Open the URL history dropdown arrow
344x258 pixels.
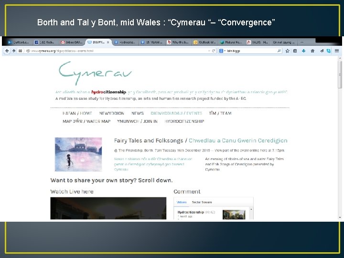tap(209, 51)
